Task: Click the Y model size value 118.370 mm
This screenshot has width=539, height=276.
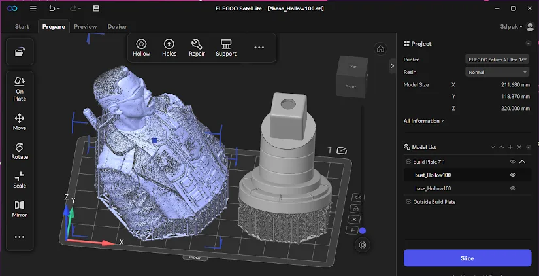Action: [515, 96]
